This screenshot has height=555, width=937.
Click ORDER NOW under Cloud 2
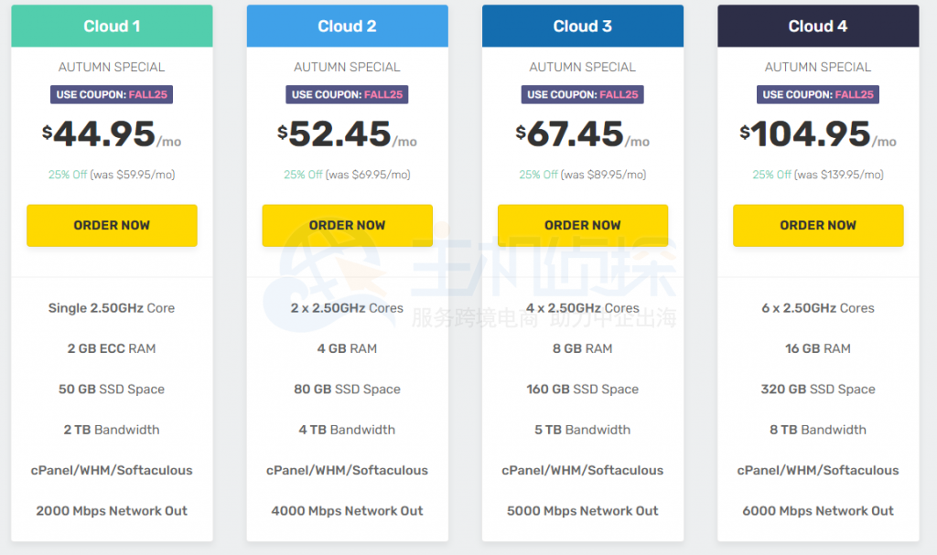(x=347, y=225)
